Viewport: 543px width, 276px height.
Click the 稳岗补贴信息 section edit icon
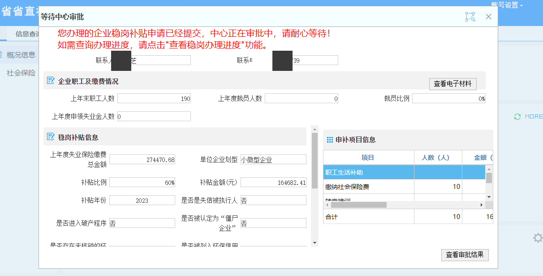click(51, 137)
